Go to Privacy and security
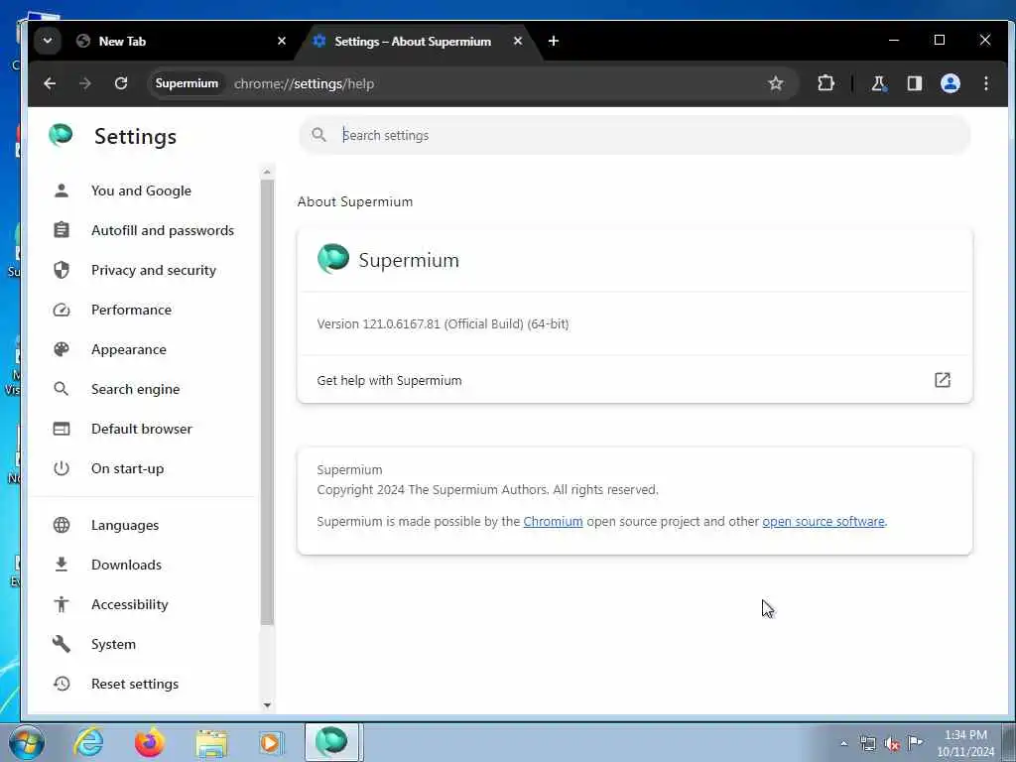 (154, 270)
